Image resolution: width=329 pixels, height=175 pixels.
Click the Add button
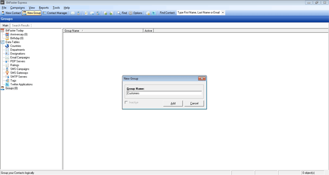pyautogui.click(x=173, y=103)
